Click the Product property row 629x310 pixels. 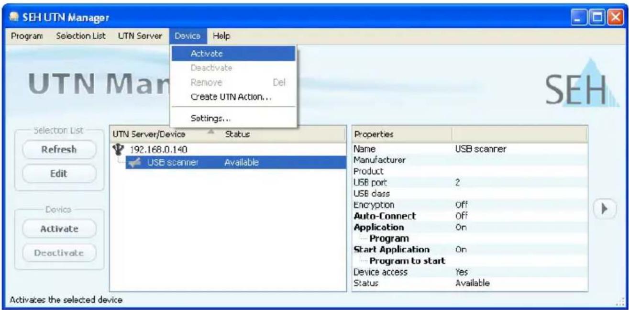(x=469, y=171)
